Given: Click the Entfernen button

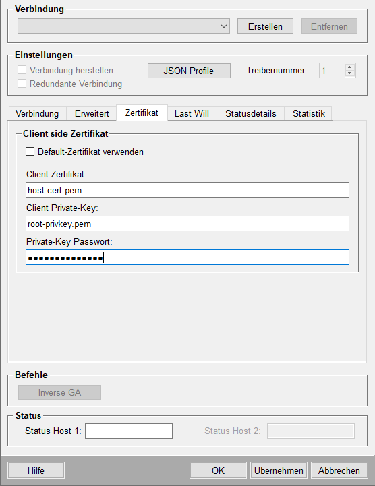Looking at the screenshot, I should [x=329, y=26].
